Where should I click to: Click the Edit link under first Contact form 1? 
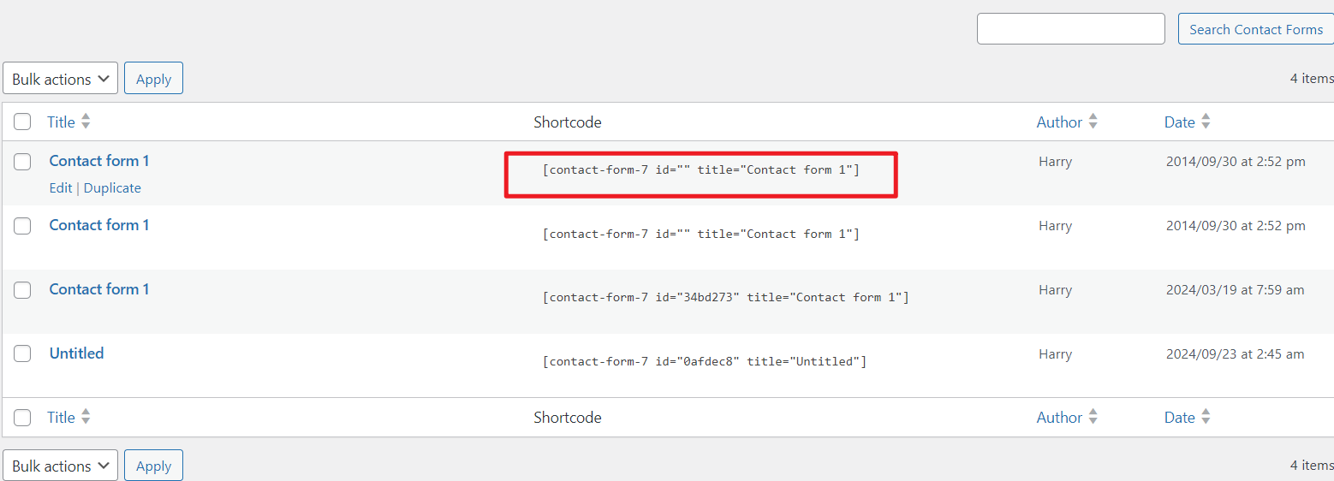tap(60, 188)
